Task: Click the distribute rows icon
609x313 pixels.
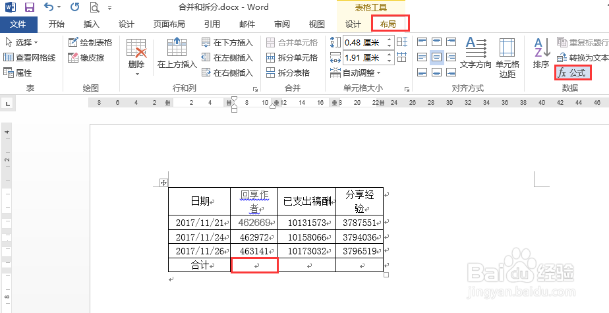Action: click(402, 42)
